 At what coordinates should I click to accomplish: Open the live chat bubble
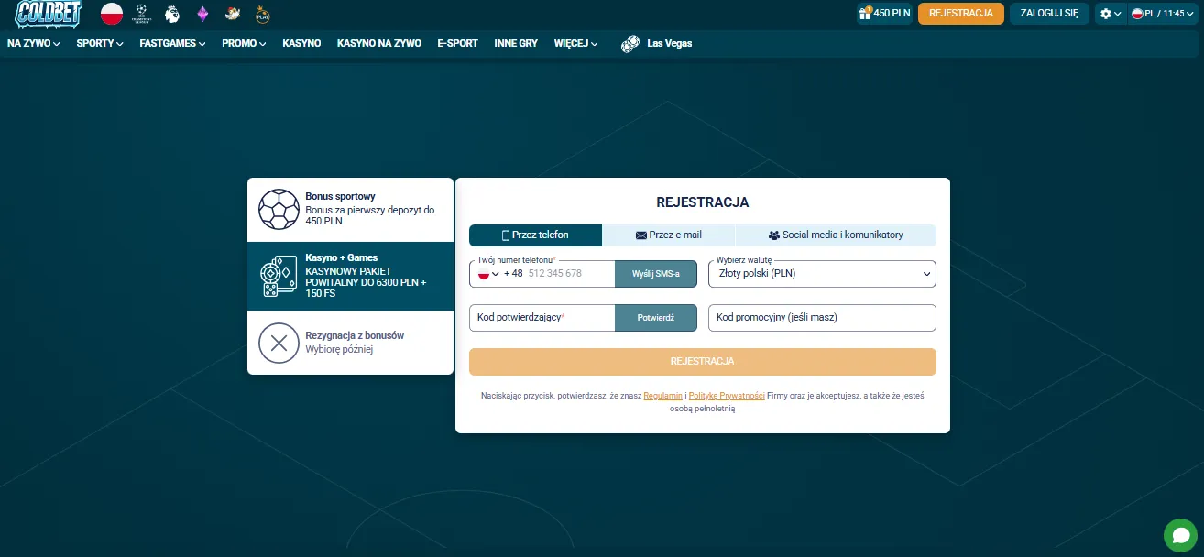coord(1181,536)
